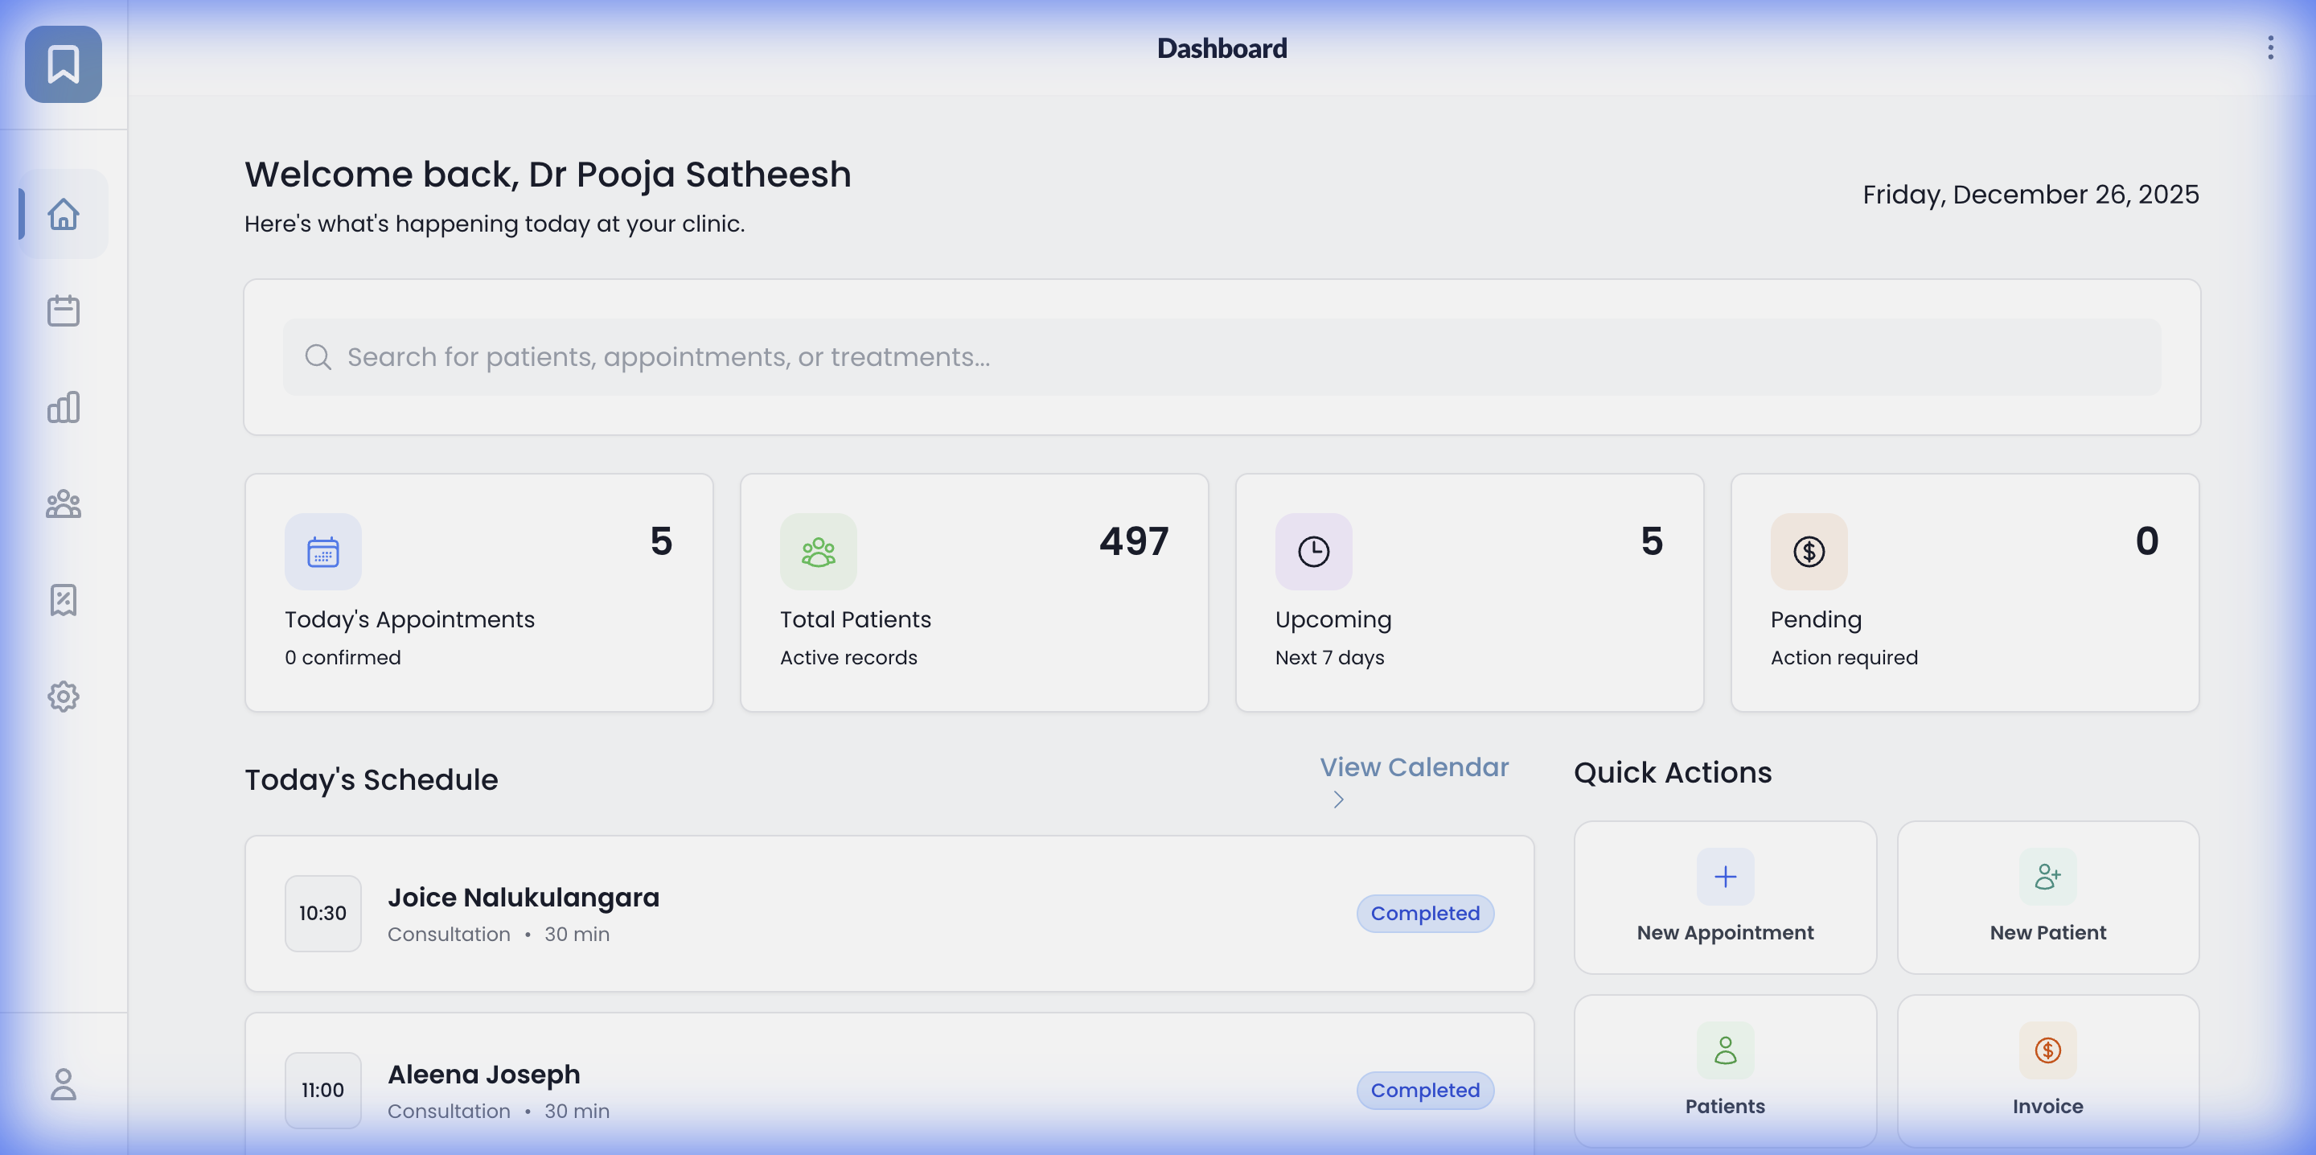Viewport: 2316px width, 1155px height.
Task: Open the Total Patients stat card
Action: pyautogui.click(x=974, y=593)
